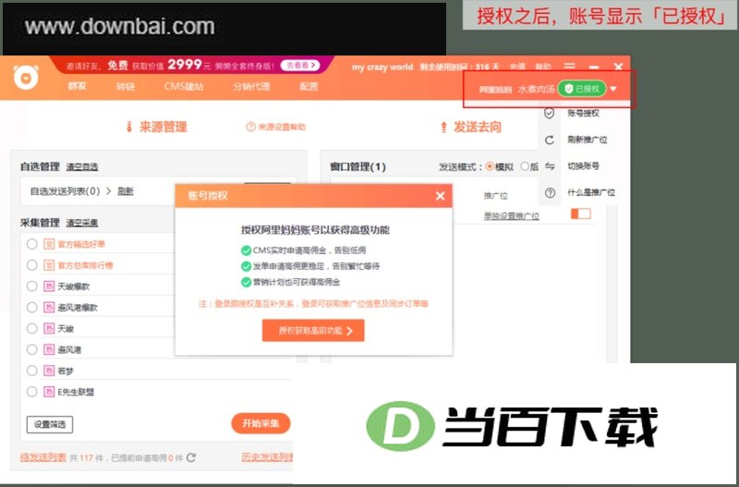Open the 来源设置帮助 help link
This screenshot has width=739, height=487.
276,127
